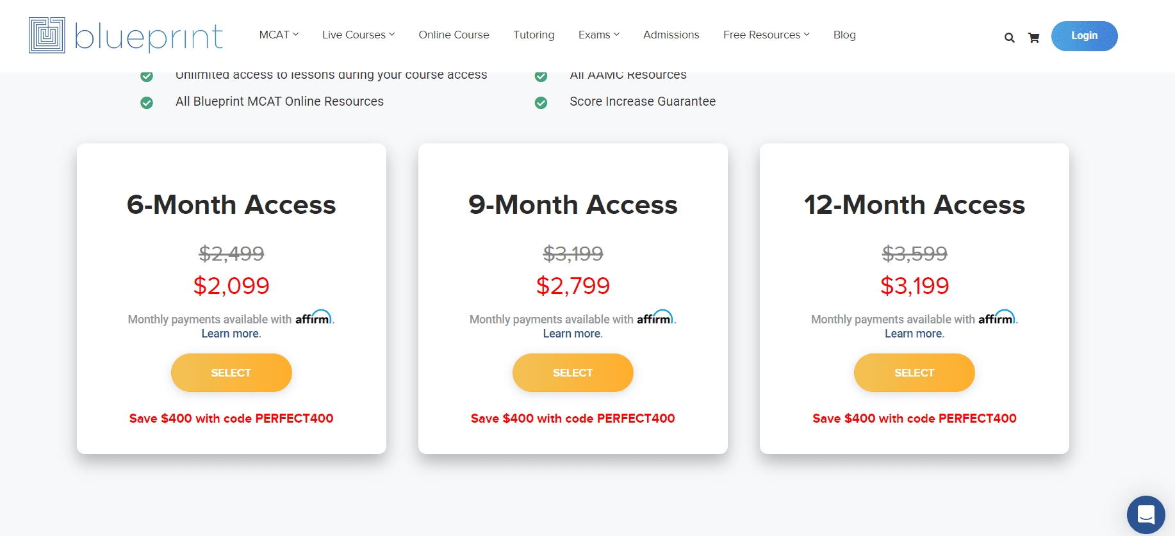The image size is (1175, 536).
Task: Open the search magnifier icon
Action: click(1009, 38)
